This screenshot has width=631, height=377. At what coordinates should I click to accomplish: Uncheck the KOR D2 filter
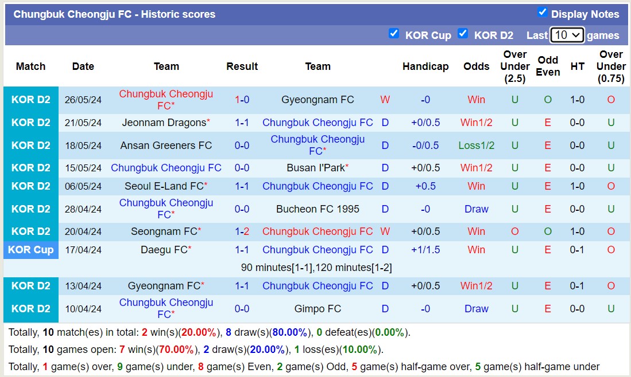click(x=463, y=34)
